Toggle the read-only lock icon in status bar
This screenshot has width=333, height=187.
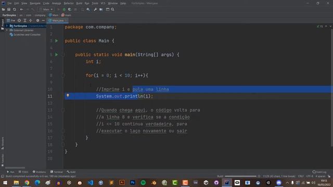pyautogui.click(x=329, y=176)
